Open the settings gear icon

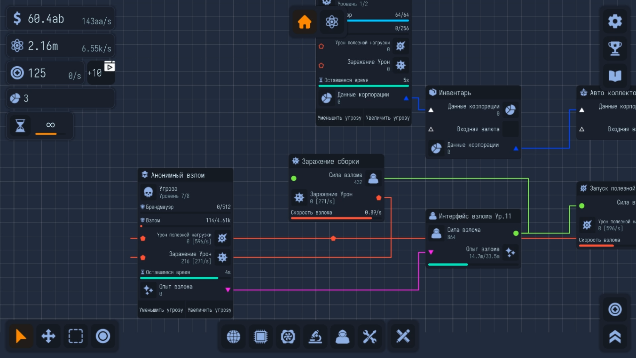pos(615,21)
